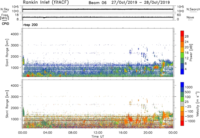
Task: Click the 'Beam 06' label
Action: tap(97, 3)
